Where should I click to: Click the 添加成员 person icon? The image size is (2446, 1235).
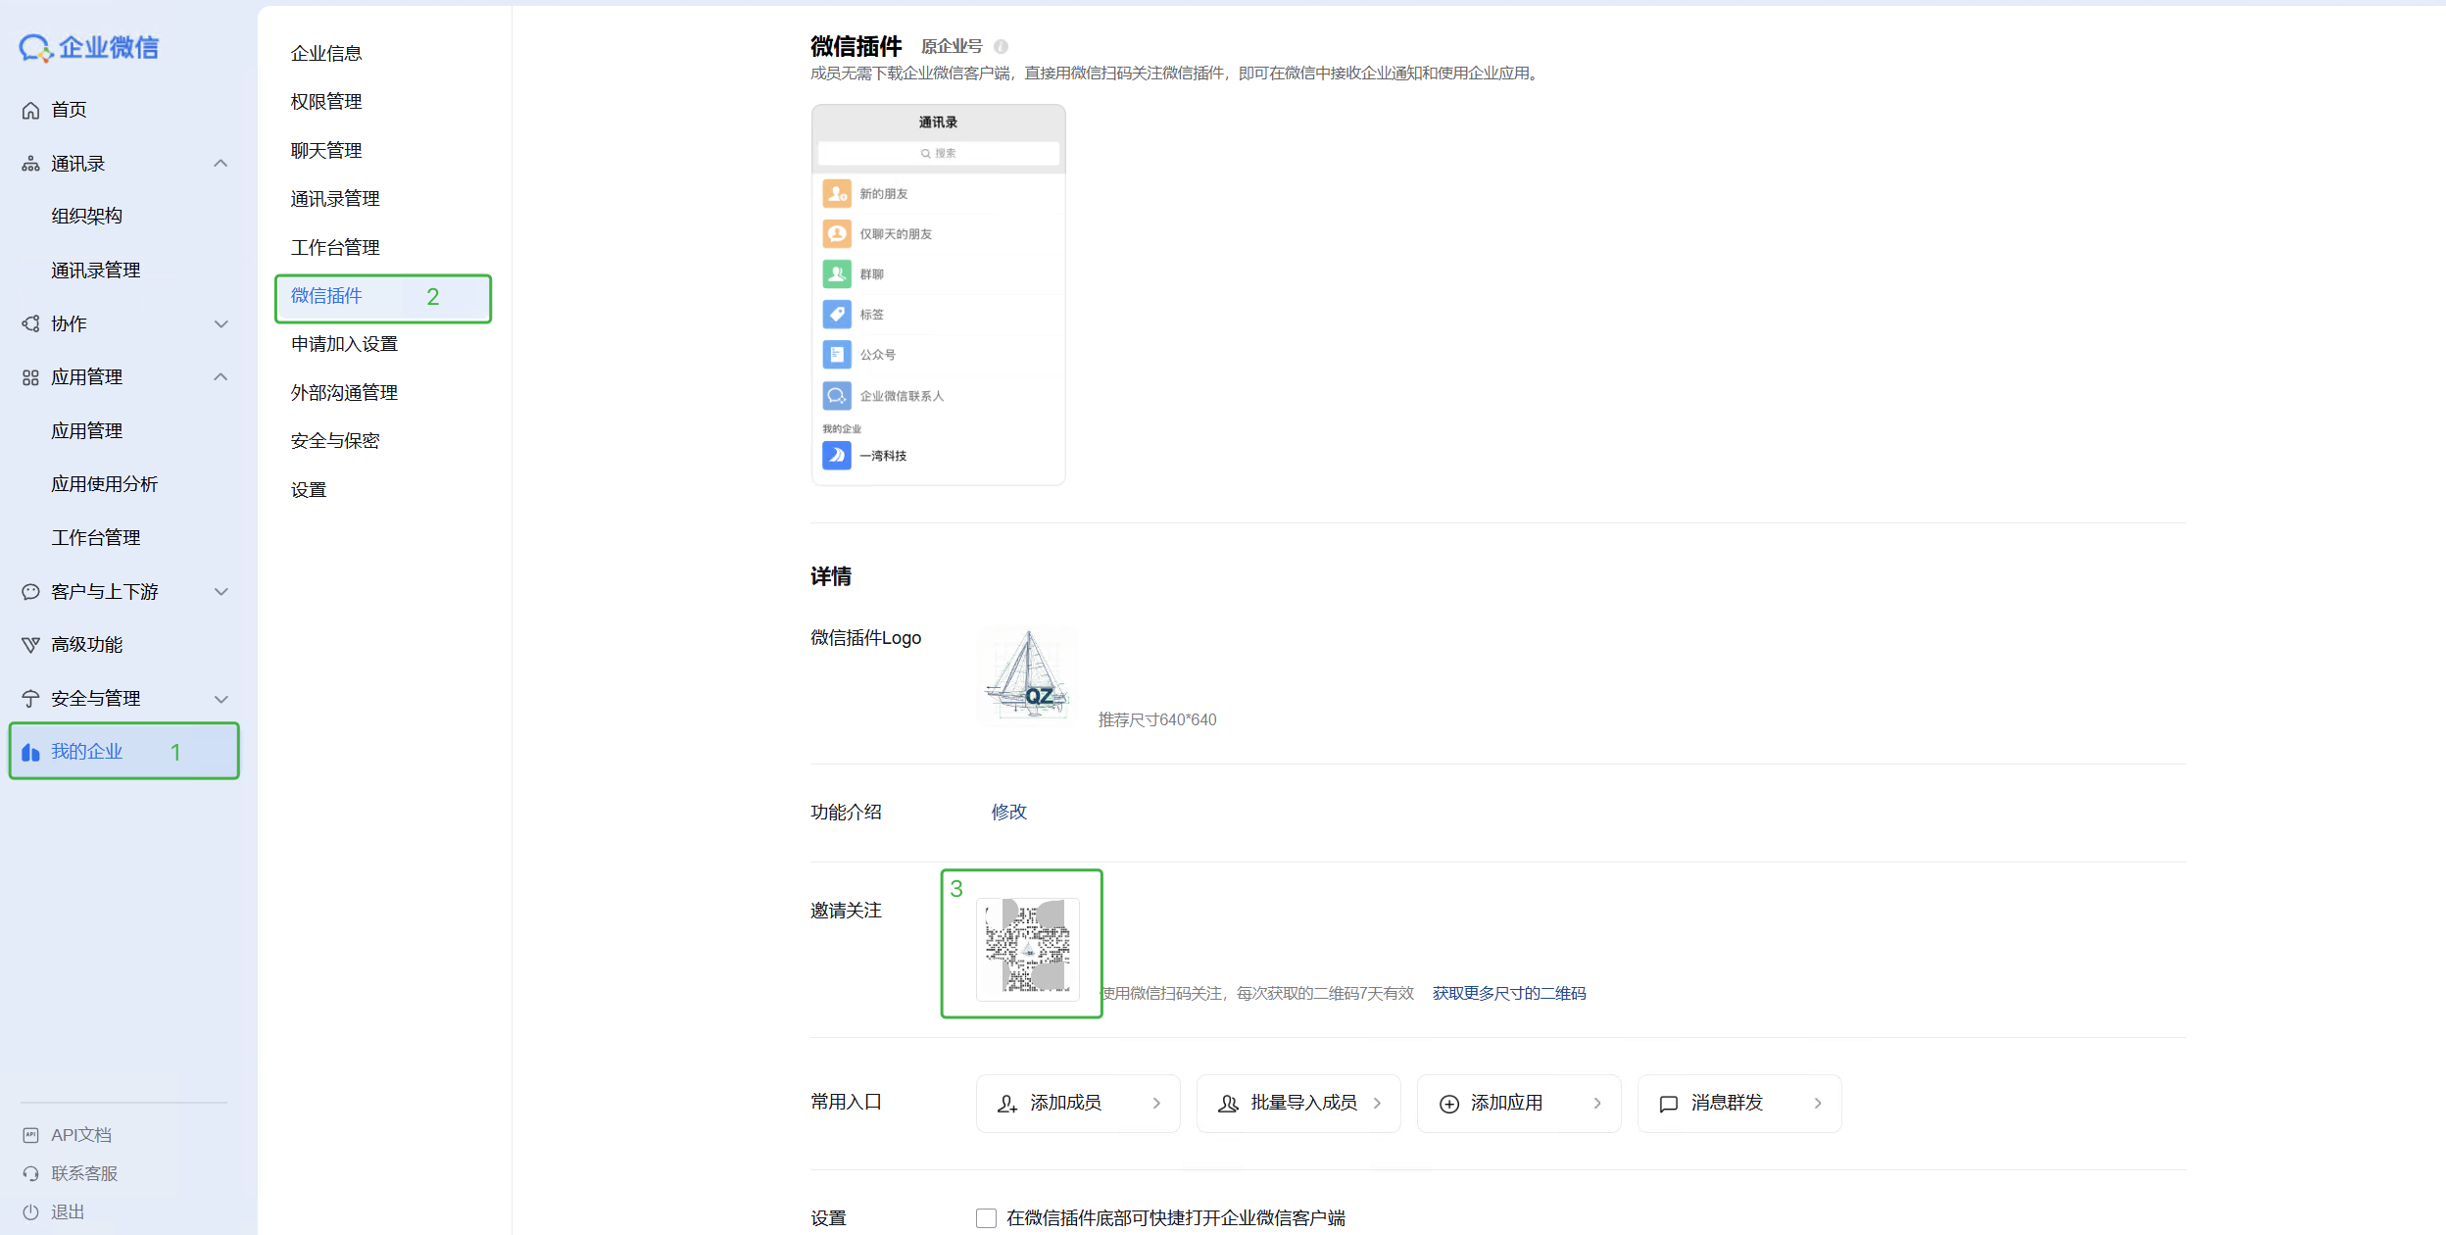coord(1006,1103)
